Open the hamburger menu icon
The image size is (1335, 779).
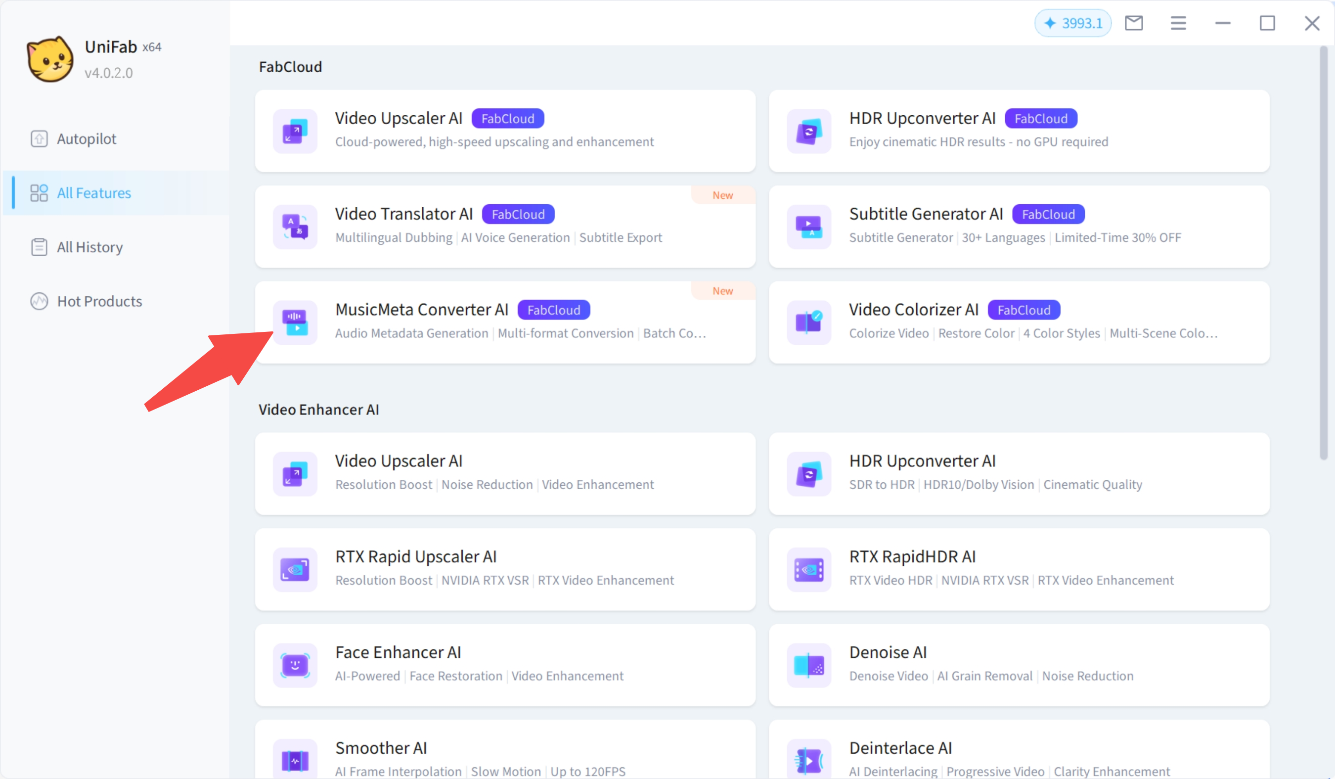click(x=1178, y=23)
